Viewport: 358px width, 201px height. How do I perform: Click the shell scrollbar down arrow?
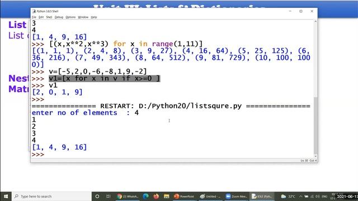(x=315, y=156)
